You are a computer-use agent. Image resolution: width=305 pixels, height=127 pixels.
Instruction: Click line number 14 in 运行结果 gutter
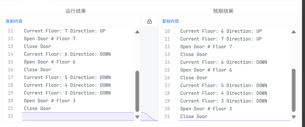pyautogui.click(x=10, y=54)
